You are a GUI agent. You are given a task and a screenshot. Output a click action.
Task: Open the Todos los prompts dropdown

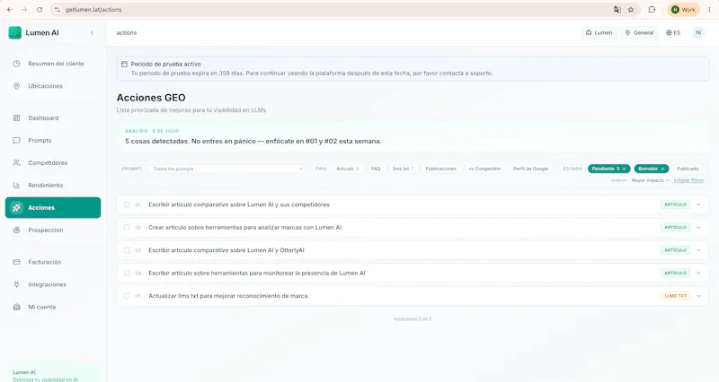pos(226,169)
